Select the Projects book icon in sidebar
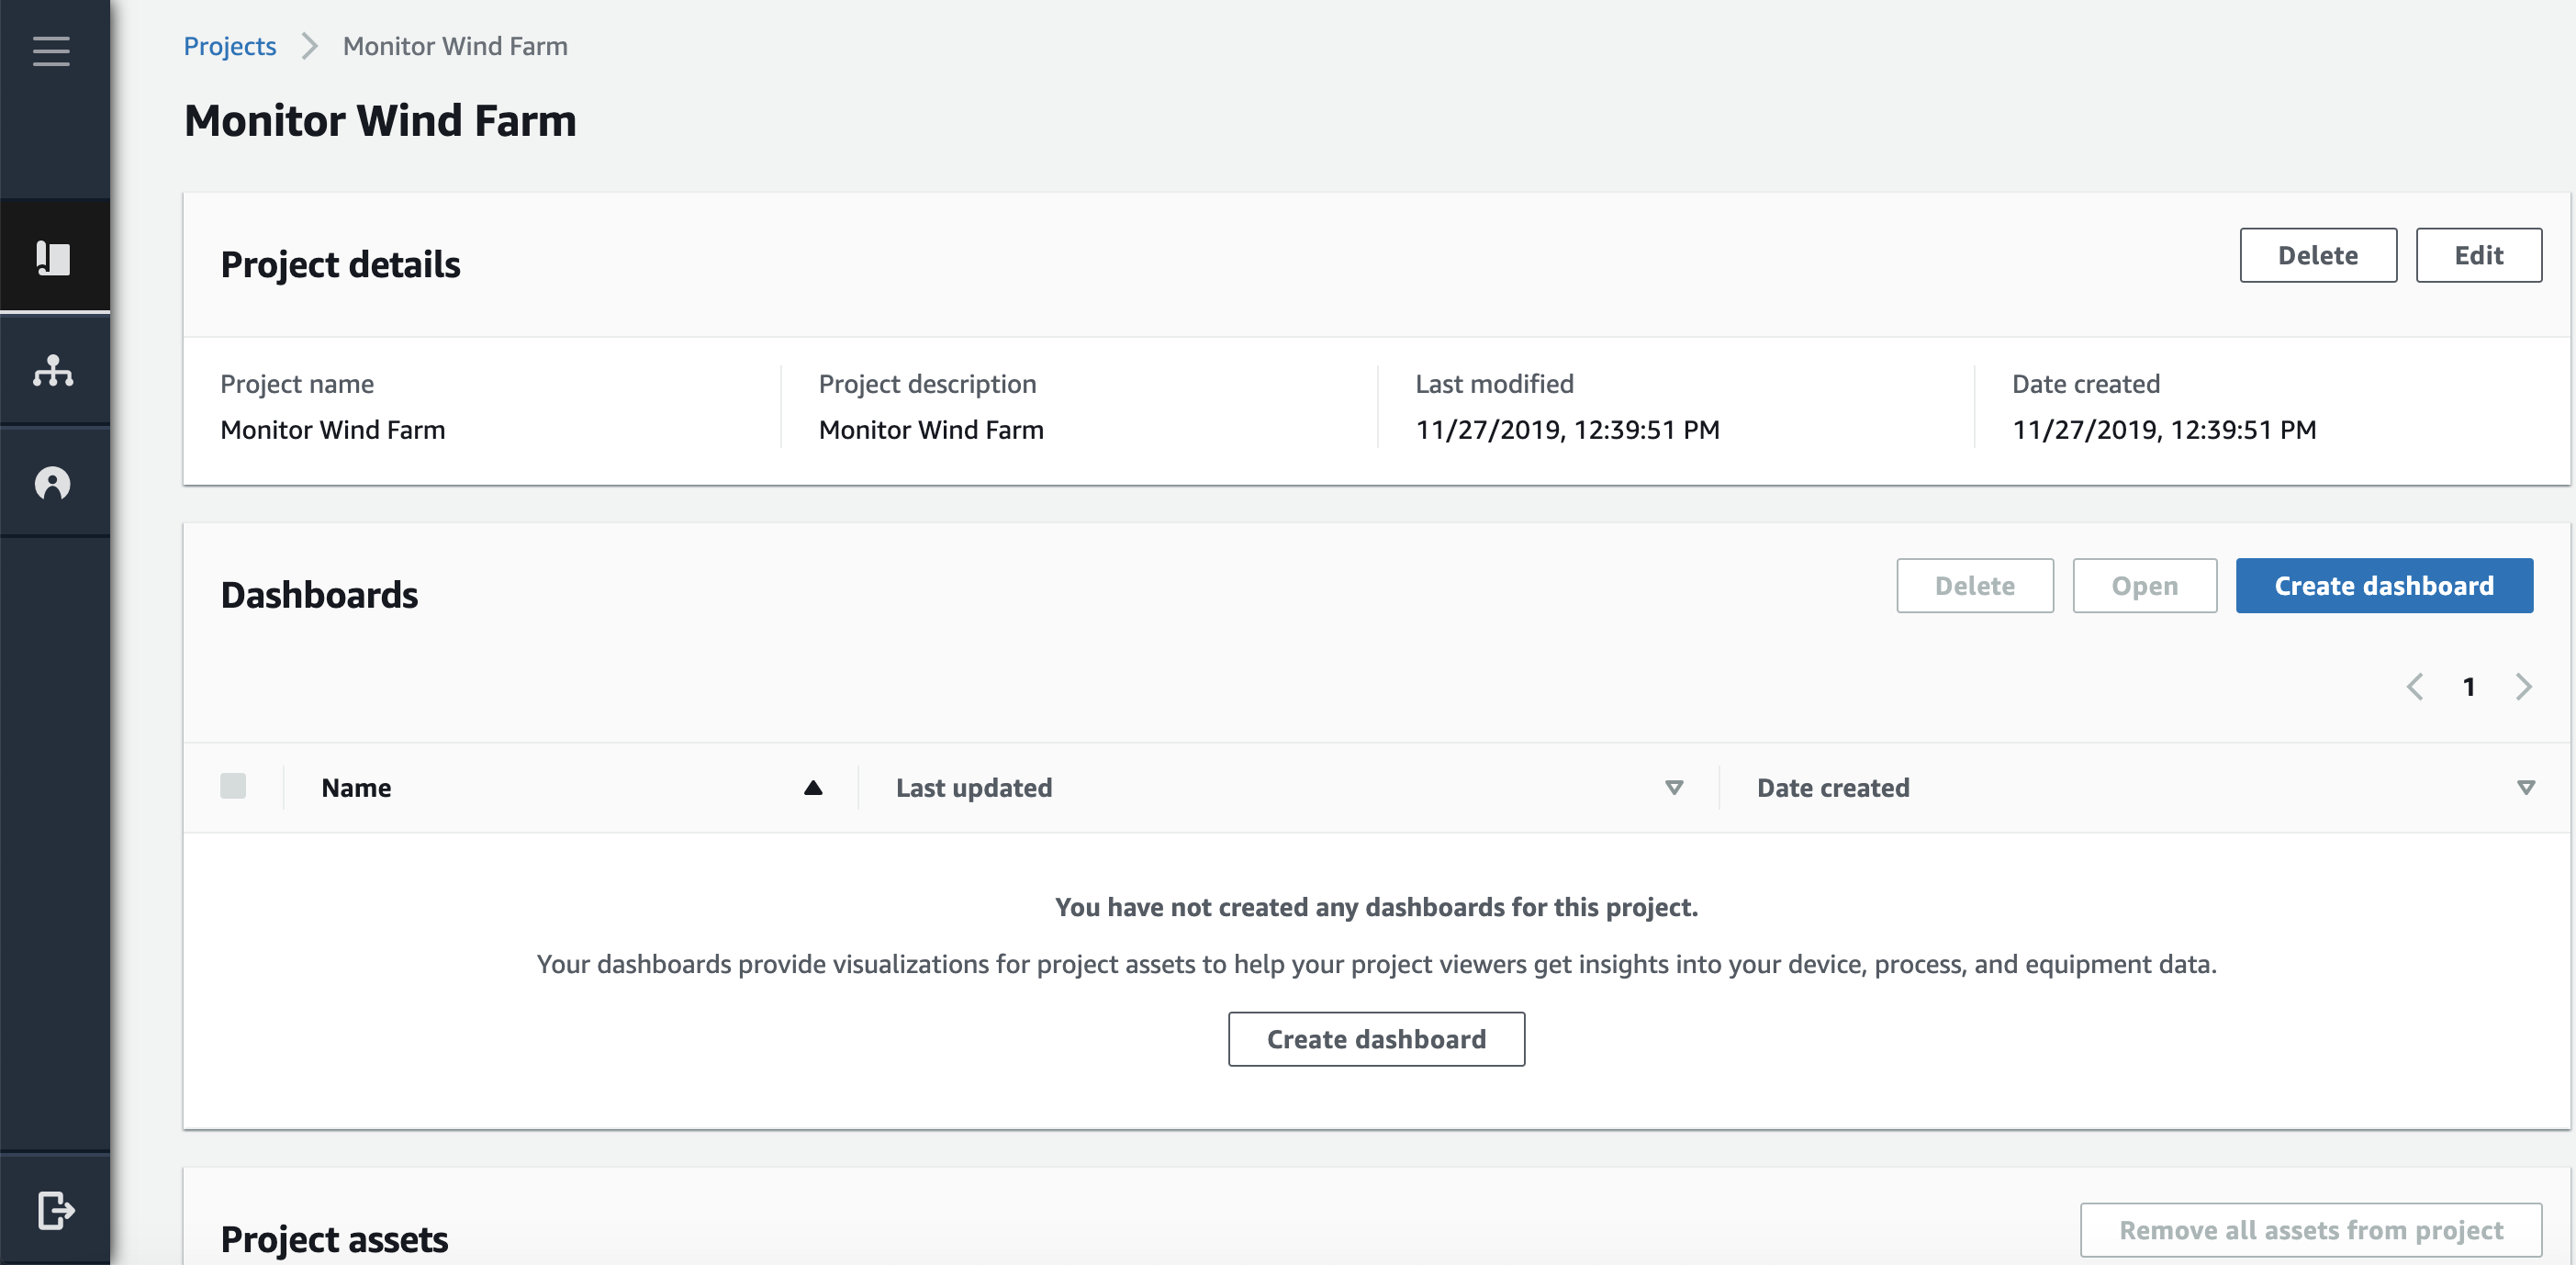 [53, 258]
